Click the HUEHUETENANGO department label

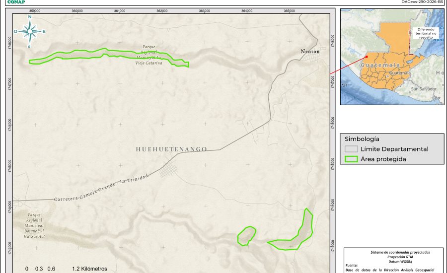pos(171,149)
